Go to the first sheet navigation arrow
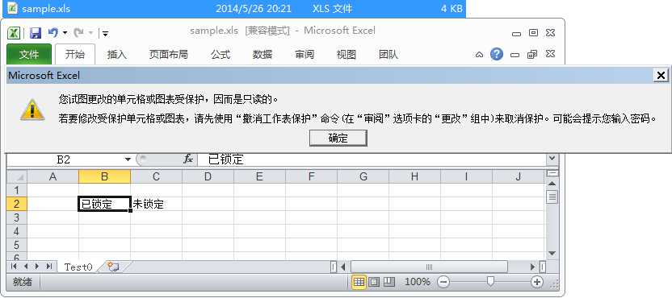The height and width of the screenshot is (298, 672). point(14,267)
